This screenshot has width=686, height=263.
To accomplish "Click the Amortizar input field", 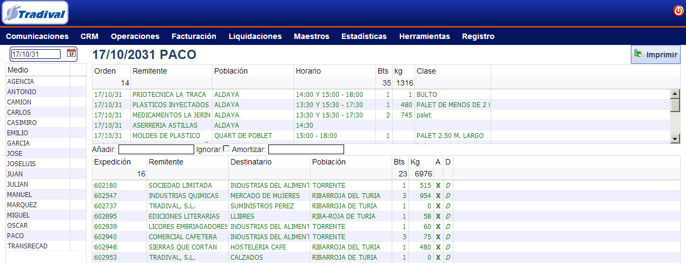I will point(306,149).
